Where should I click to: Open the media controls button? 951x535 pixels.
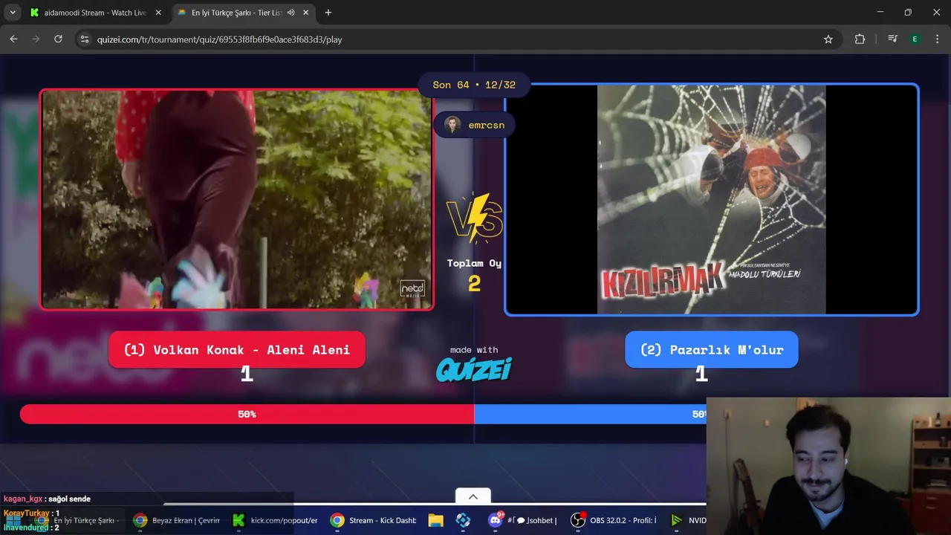point(893,39)
